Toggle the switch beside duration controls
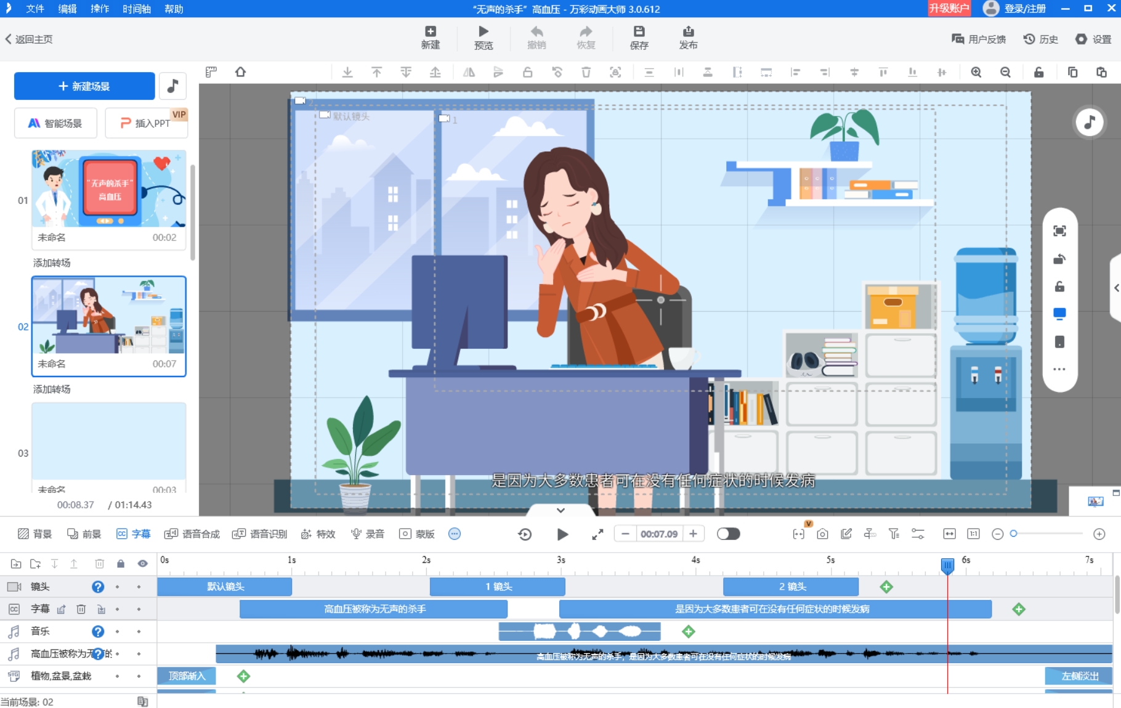The width and height of the screenshot is (1121, 708). pos(728,534)
